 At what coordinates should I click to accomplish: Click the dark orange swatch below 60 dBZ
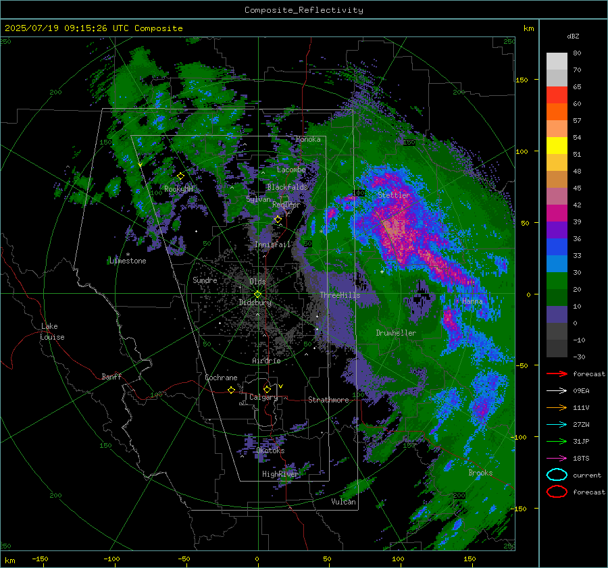point(557,112)
